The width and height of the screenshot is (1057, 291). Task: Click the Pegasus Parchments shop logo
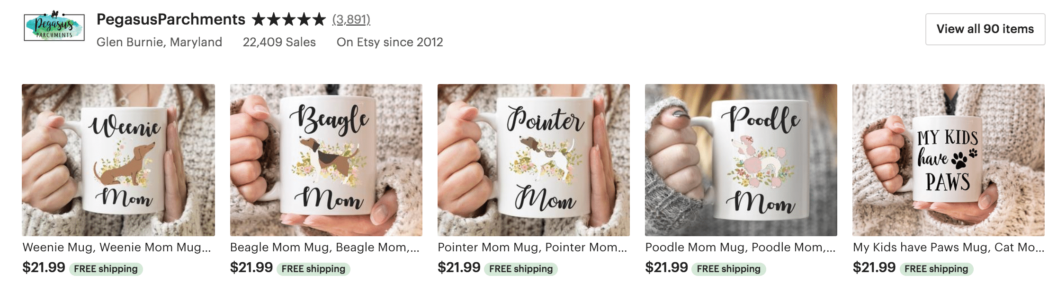54,26
